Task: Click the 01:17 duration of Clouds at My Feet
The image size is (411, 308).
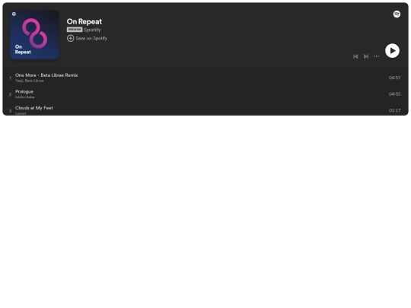Action: click(394, 110)
